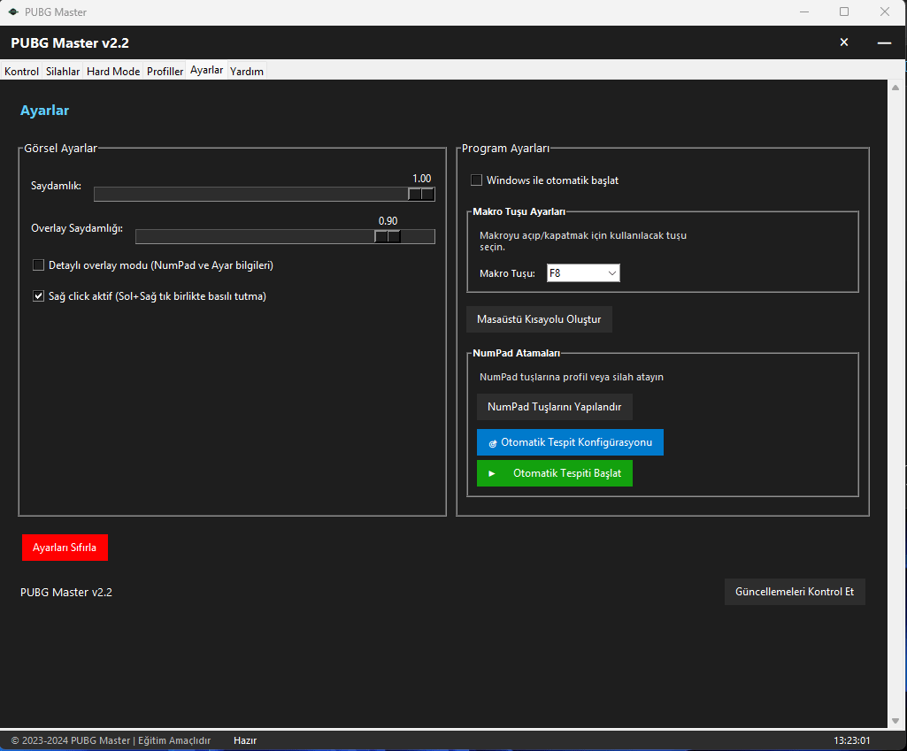
Task: Minimize app using inner dash icon
Action: tap(884, 42)
